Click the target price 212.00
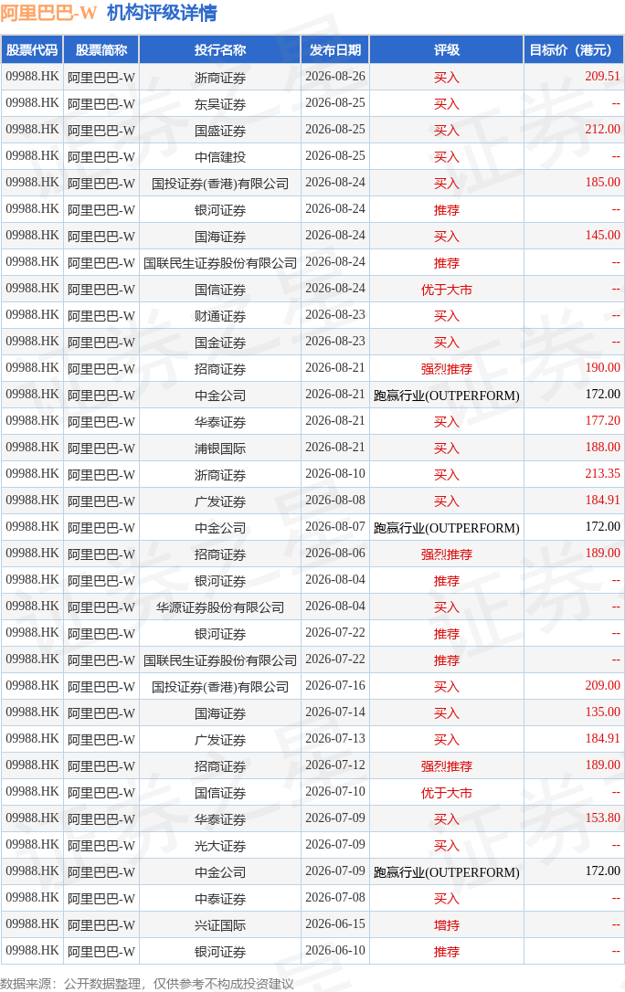The width and height of the screenshot is (625, 992). click(x=602, y=129)
